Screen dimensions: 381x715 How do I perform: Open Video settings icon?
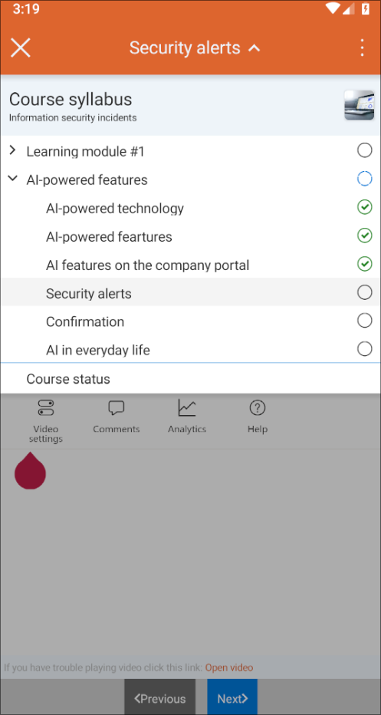pyautogui.click(x=45, y=407)
